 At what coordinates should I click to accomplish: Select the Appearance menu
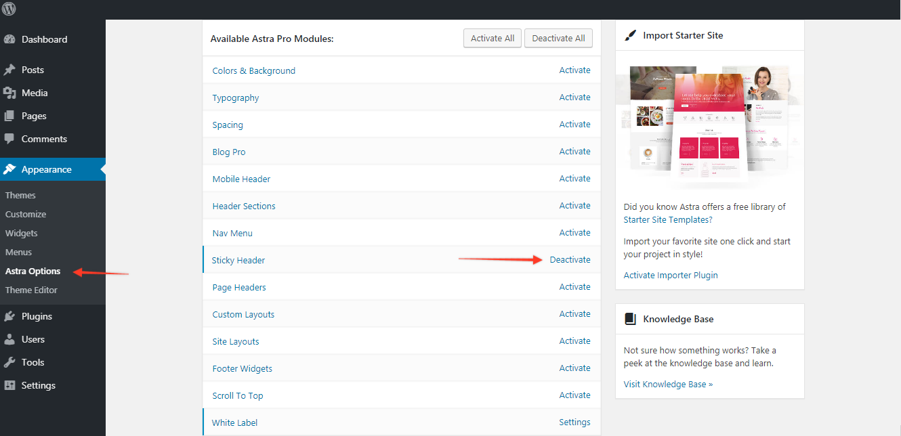[x=53, y=169]
